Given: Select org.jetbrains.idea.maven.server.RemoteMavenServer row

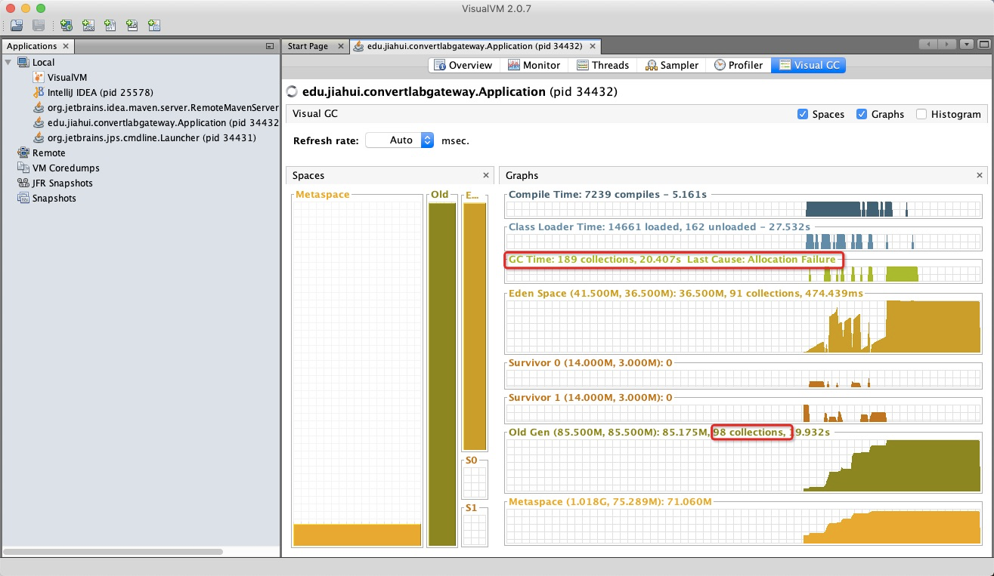Looking at the screenshot, I should (163, 108).
